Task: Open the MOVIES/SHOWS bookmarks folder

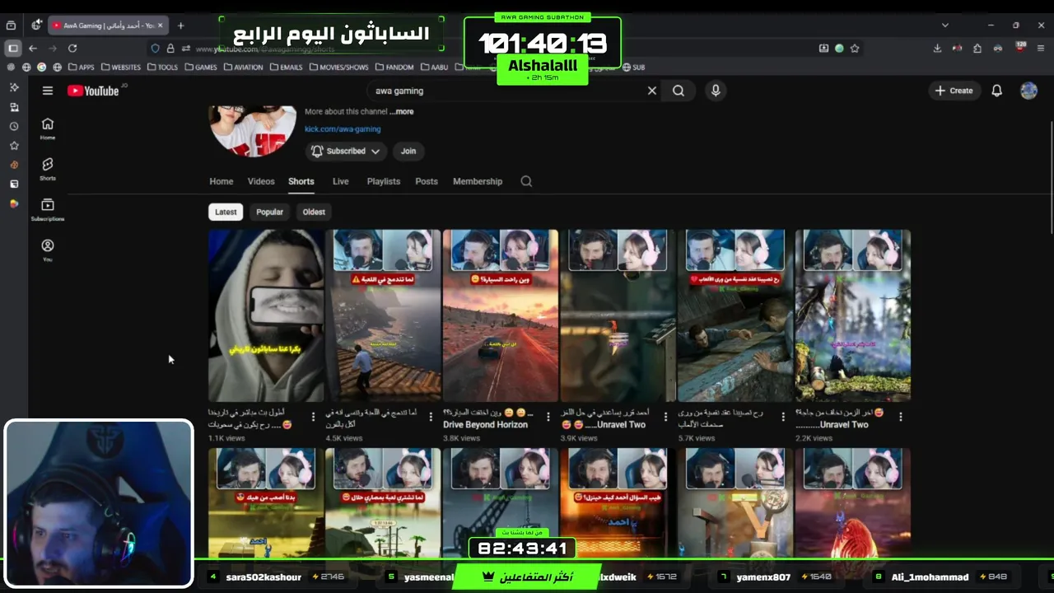Action: 339,67
